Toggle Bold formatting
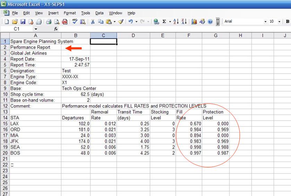This screenshot has height=196, width=291. click(287, 21)
